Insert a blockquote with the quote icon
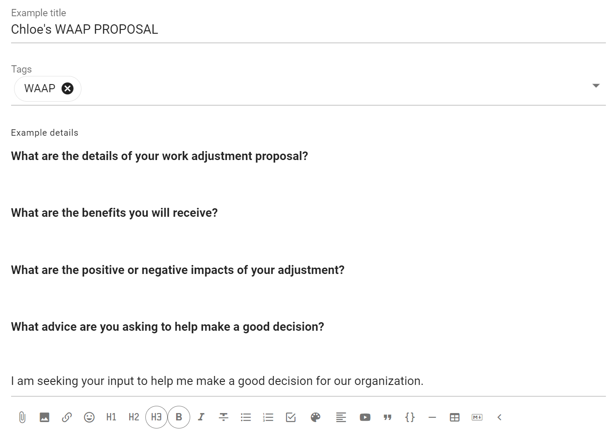This screenshot has width=614, height=437. (387, 417)
